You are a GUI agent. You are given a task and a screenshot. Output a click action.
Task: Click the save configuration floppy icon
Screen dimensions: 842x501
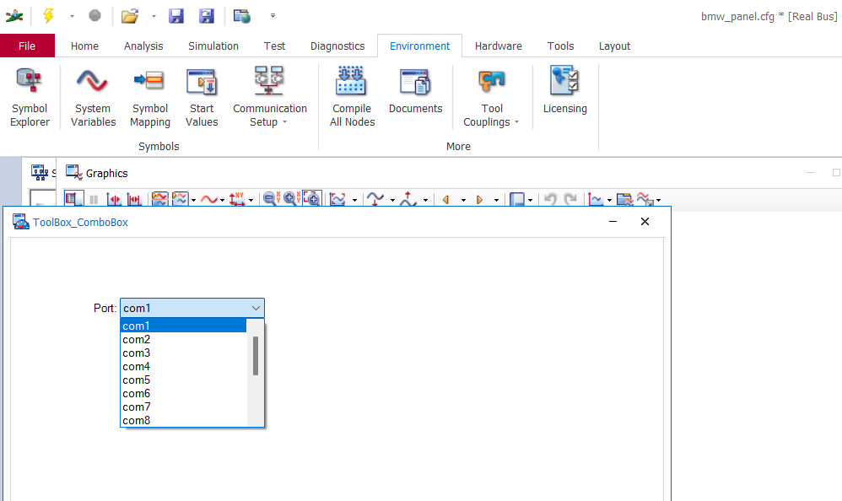pos(176,16)
